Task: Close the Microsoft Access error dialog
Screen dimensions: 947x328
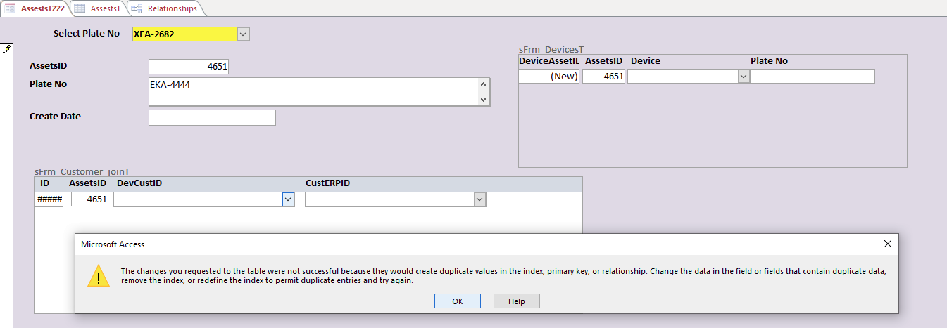Action: [888, 244]
